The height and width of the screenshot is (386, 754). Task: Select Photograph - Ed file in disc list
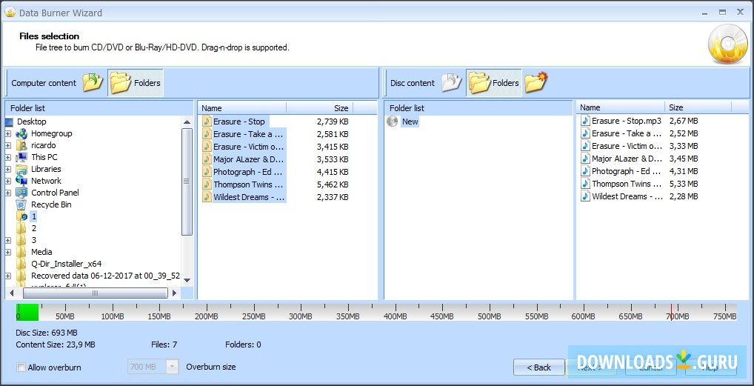(x=627, y=171)
